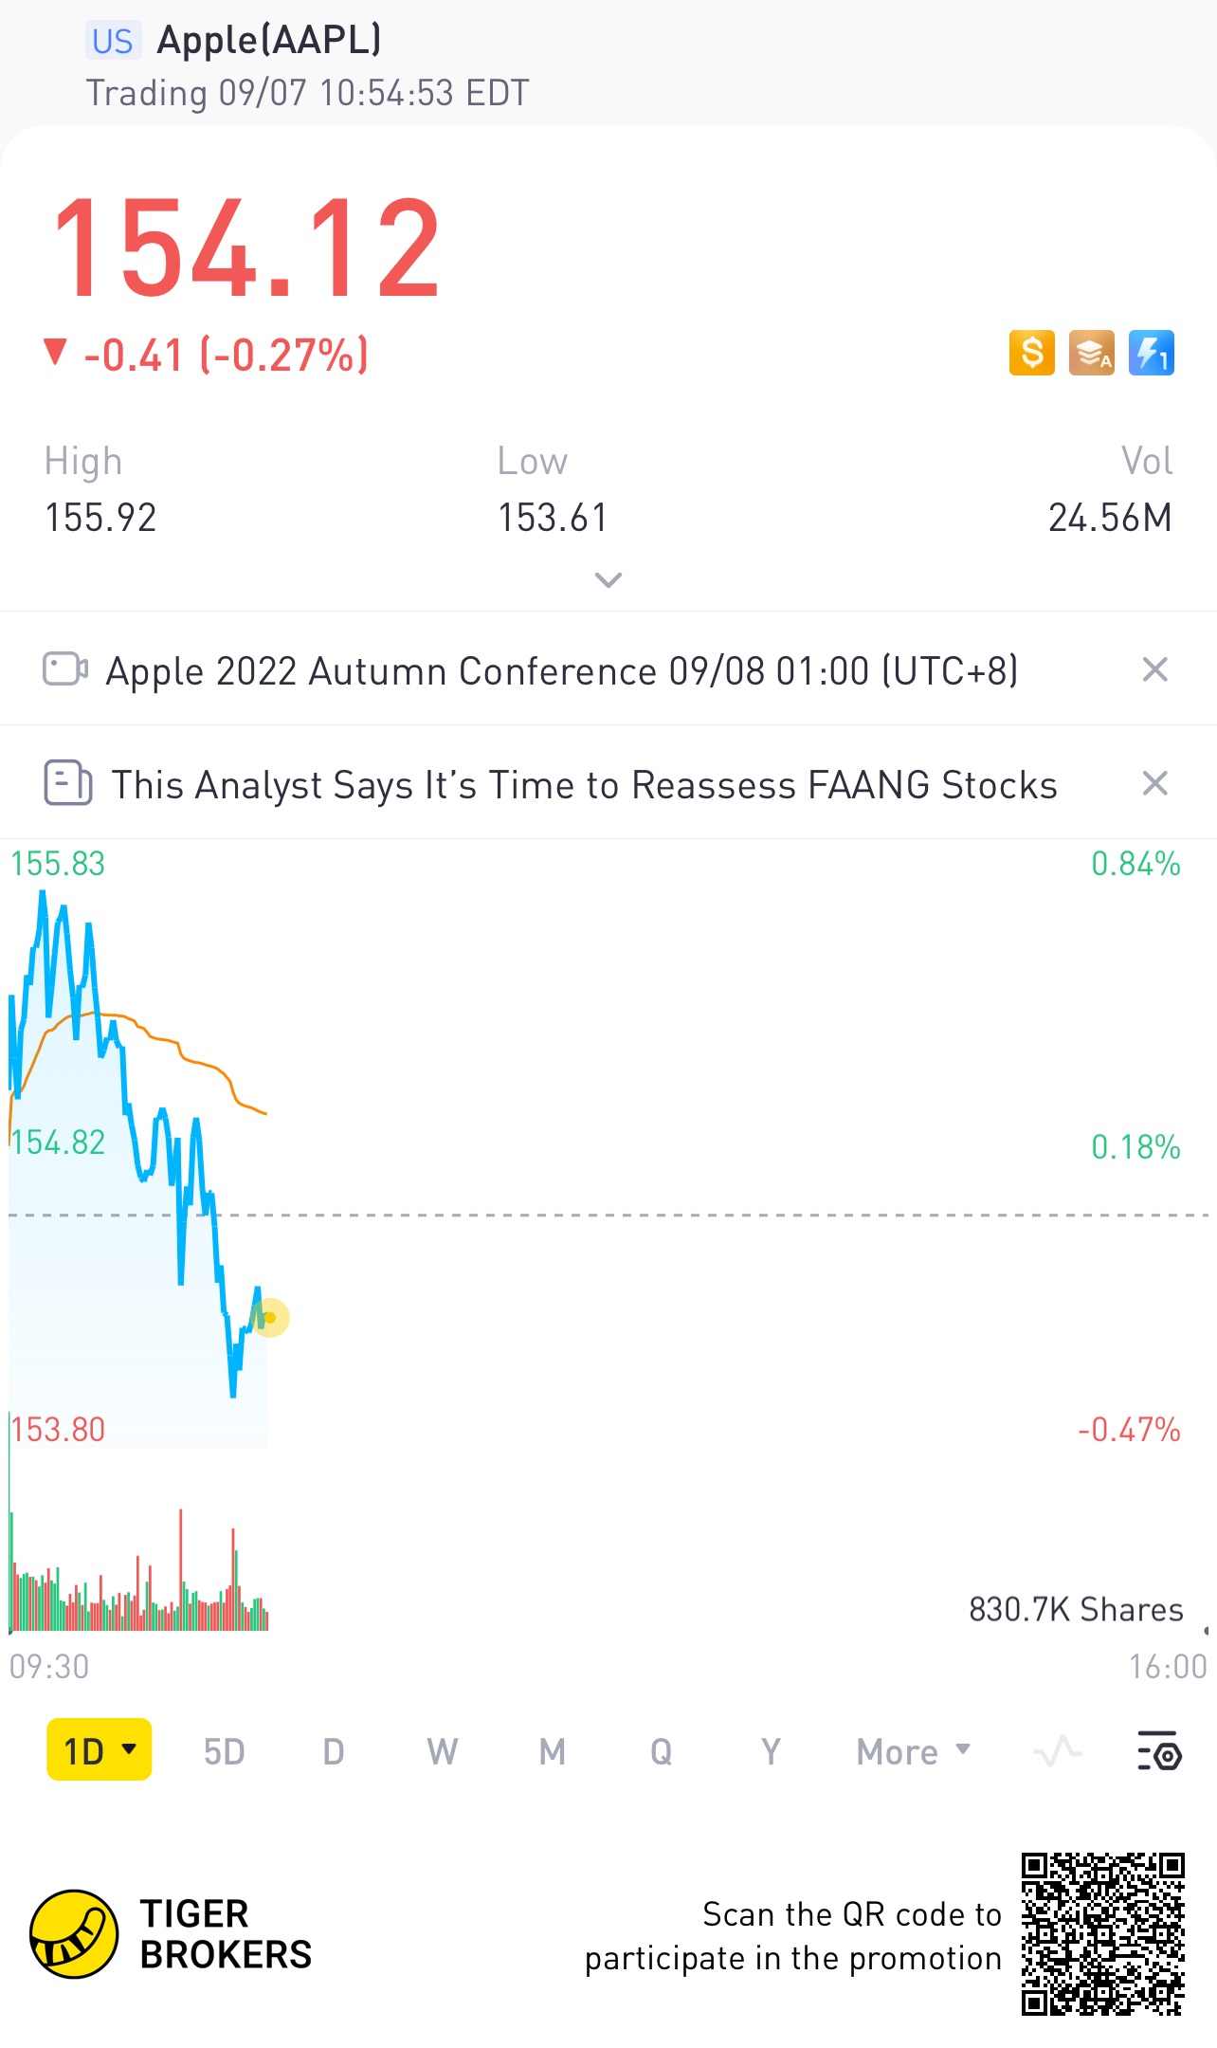The height and width of the screenshot is (2048, 1217).
Task: Tap the orange stacked layers badge icon
Action: 1091,354
